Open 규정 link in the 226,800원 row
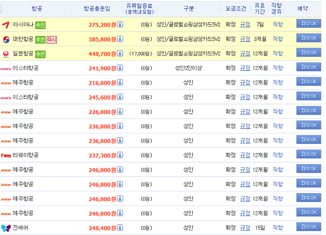 245,112
